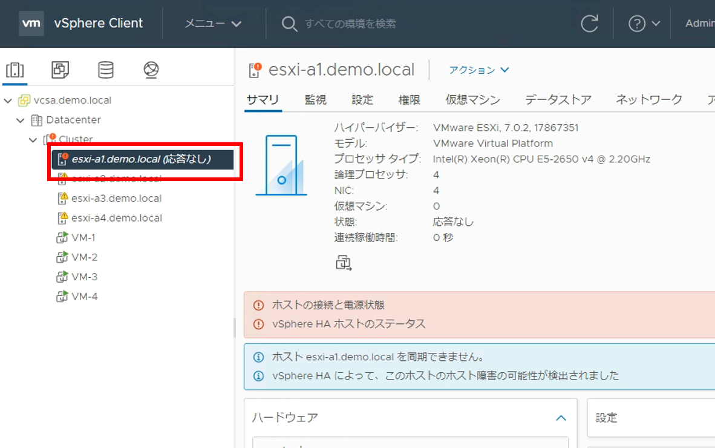715x448 pixels.
Task: Click the VM-1 virtual machine icon
Action: (62, 237)
